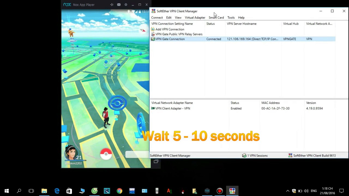Click 'SoftEther VPN Client Build 9613' text

tap(314, 155)
